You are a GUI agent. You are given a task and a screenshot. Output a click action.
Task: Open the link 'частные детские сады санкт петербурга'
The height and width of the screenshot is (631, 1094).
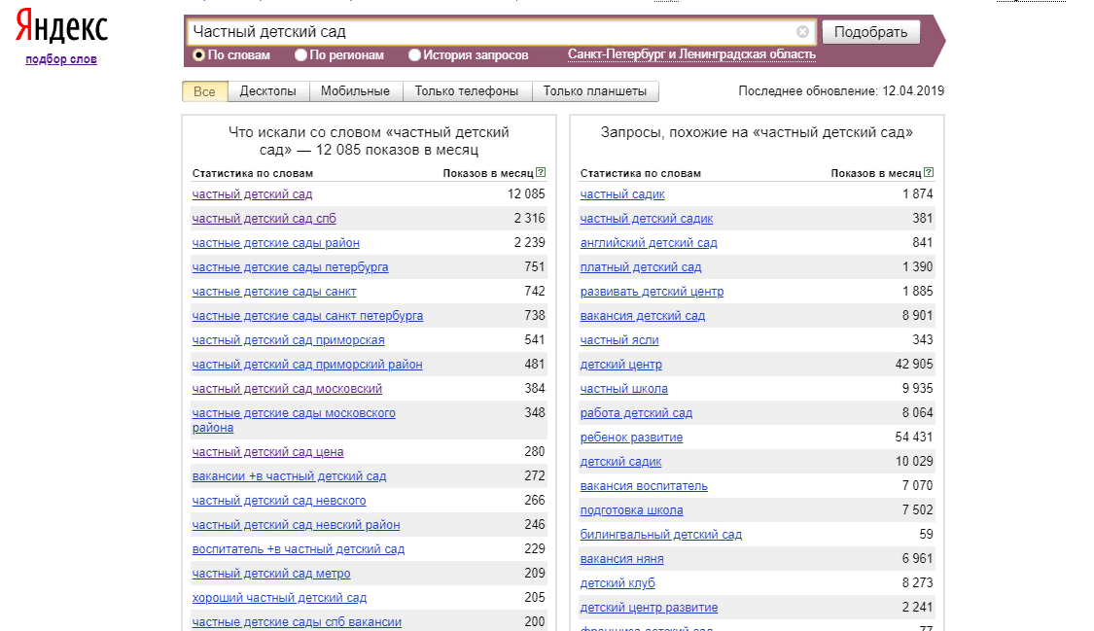click(307, 316)
